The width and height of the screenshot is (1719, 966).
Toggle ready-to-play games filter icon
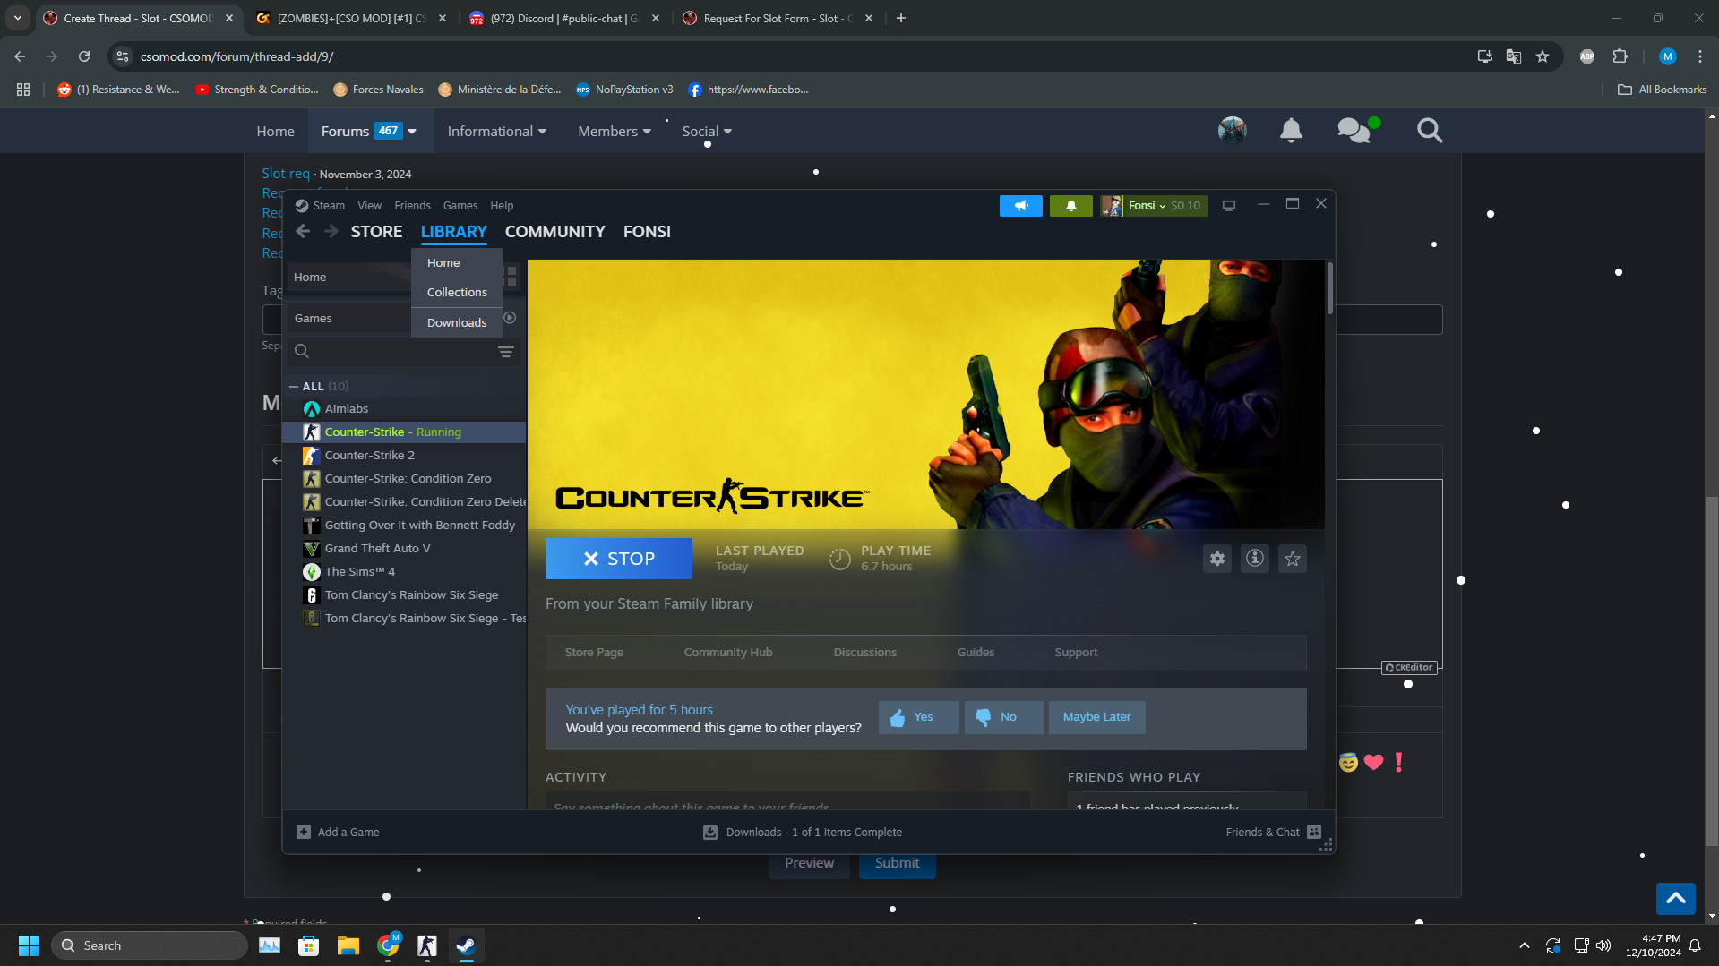tap(510, 318)
